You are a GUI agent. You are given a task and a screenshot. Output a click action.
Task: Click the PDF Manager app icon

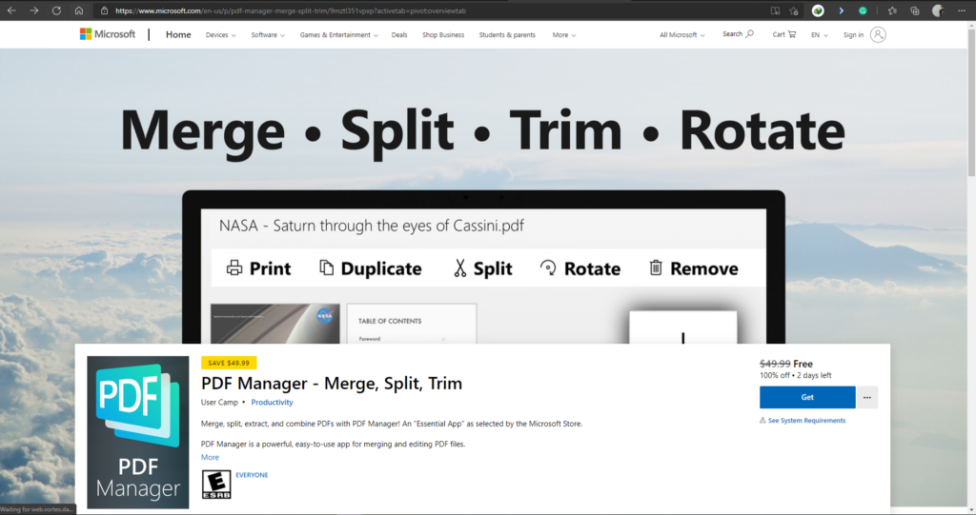point(138,432)
